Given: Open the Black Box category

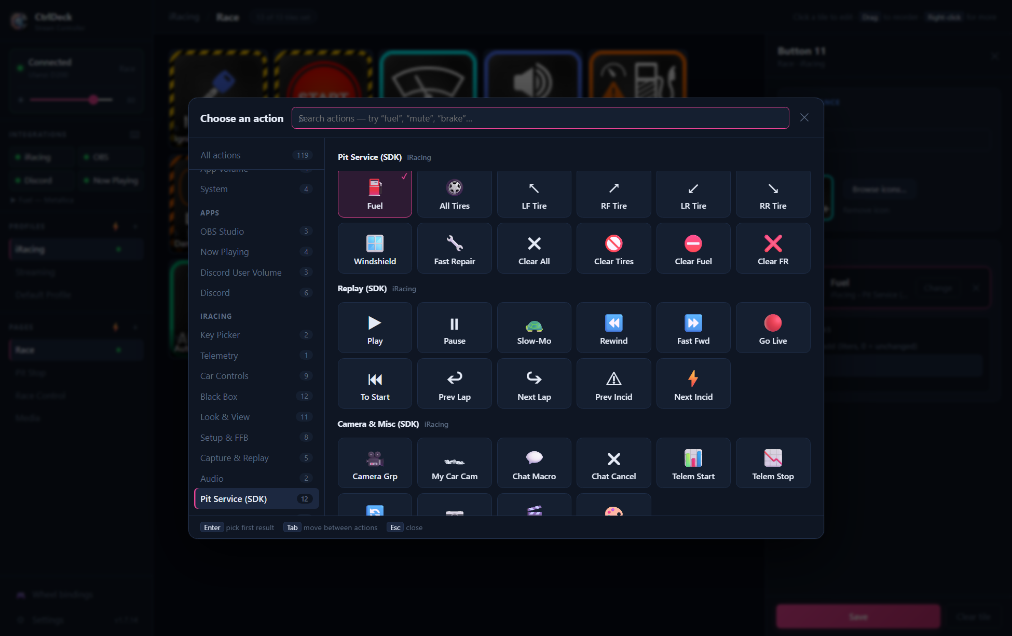Looking at the screenshot, I should (256, 397).
